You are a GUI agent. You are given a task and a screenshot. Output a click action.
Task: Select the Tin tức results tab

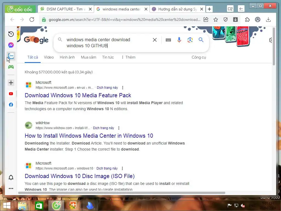pos(108,57)
